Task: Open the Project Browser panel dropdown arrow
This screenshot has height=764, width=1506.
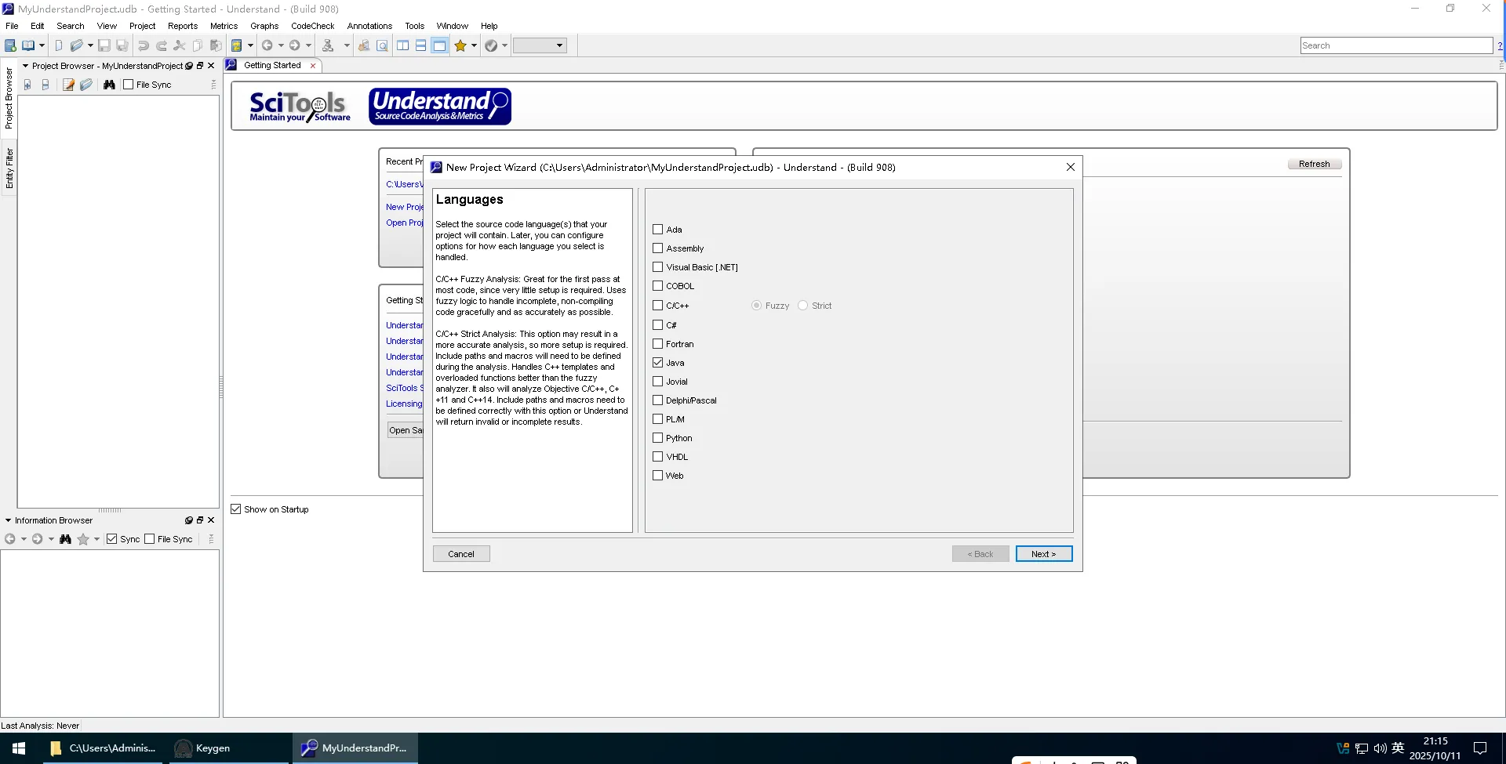Action: click(x=25, y=66)
